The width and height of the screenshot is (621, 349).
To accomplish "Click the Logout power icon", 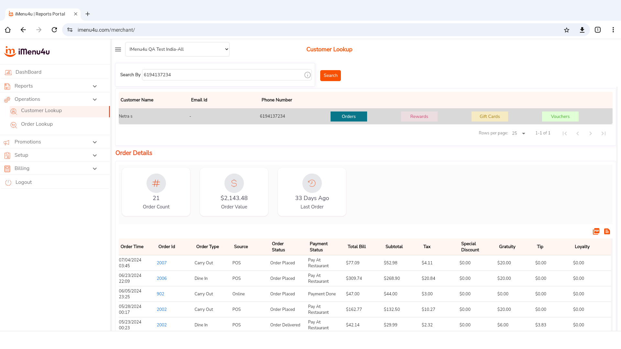I will click(8, 183).
